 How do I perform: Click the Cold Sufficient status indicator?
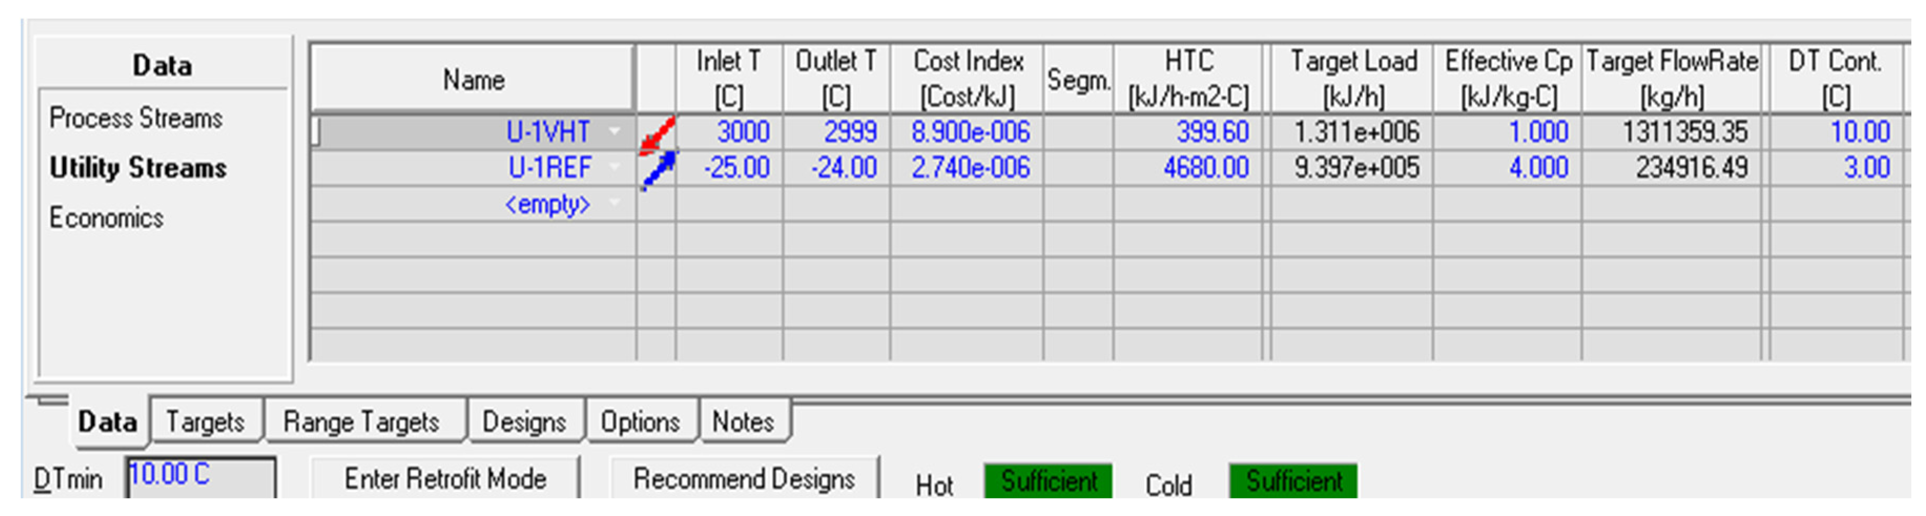pos(1293,481)
